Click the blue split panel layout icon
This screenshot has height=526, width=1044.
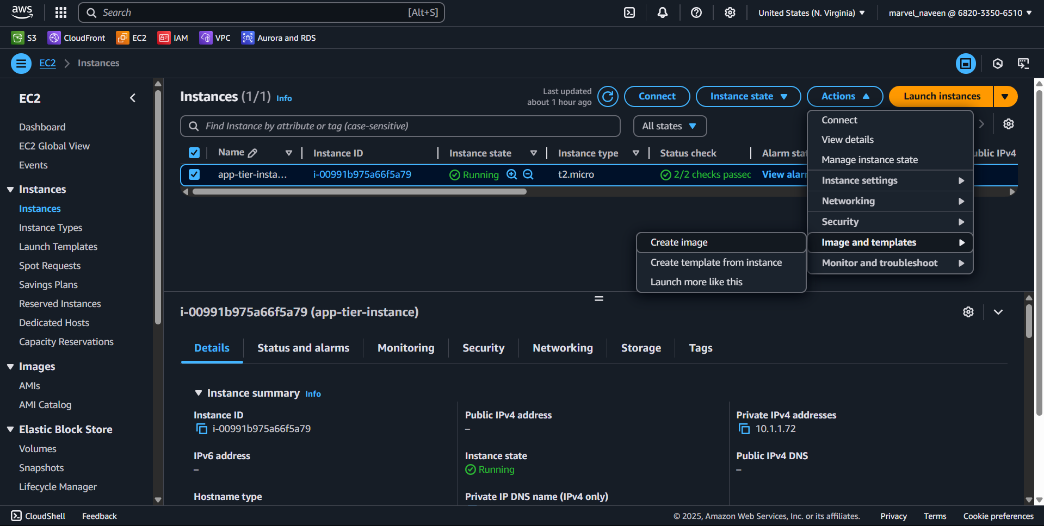[966, 64]
